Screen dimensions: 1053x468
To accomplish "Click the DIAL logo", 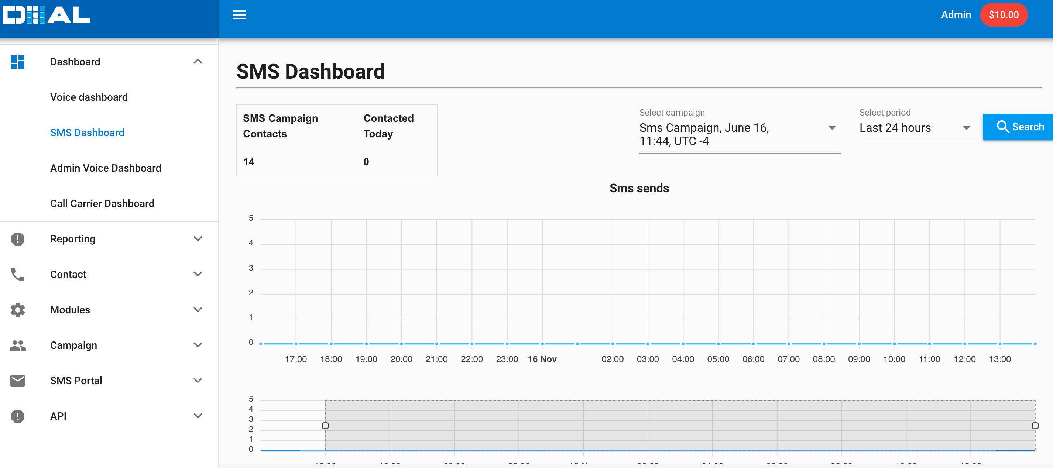I will pyautogui.click(x=46, y=15).
